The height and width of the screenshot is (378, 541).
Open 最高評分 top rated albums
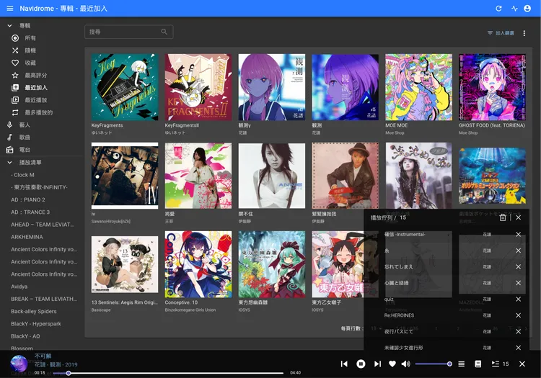35,75
